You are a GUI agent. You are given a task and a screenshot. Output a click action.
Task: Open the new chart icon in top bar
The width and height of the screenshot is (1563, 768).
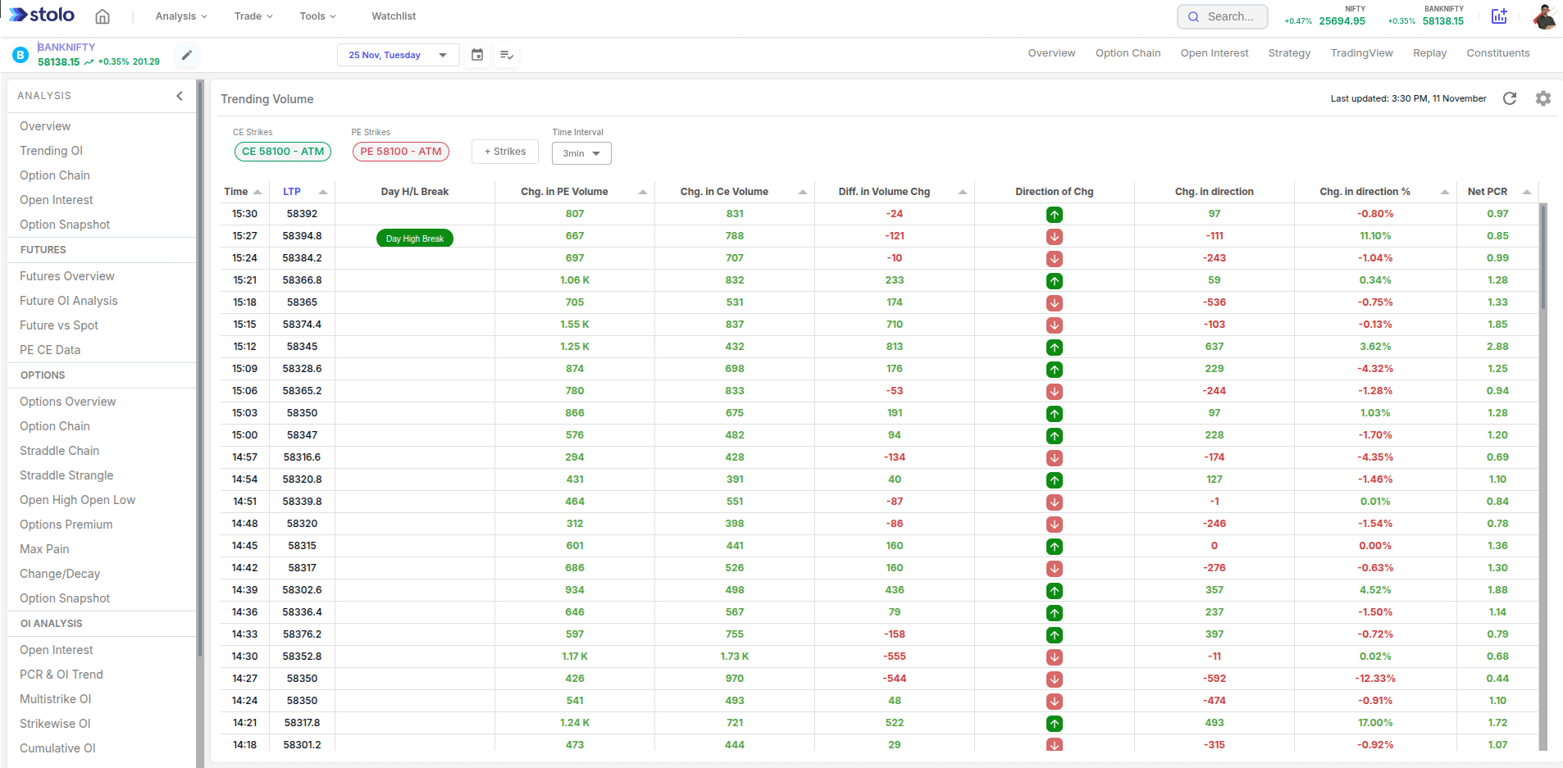(1500, 16)
